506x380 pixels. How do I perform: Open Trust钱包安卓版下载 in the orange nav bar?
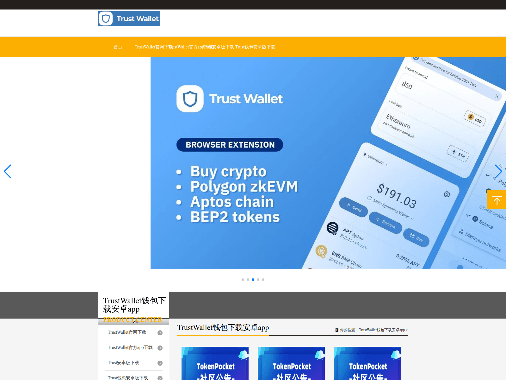coord(255,47)
